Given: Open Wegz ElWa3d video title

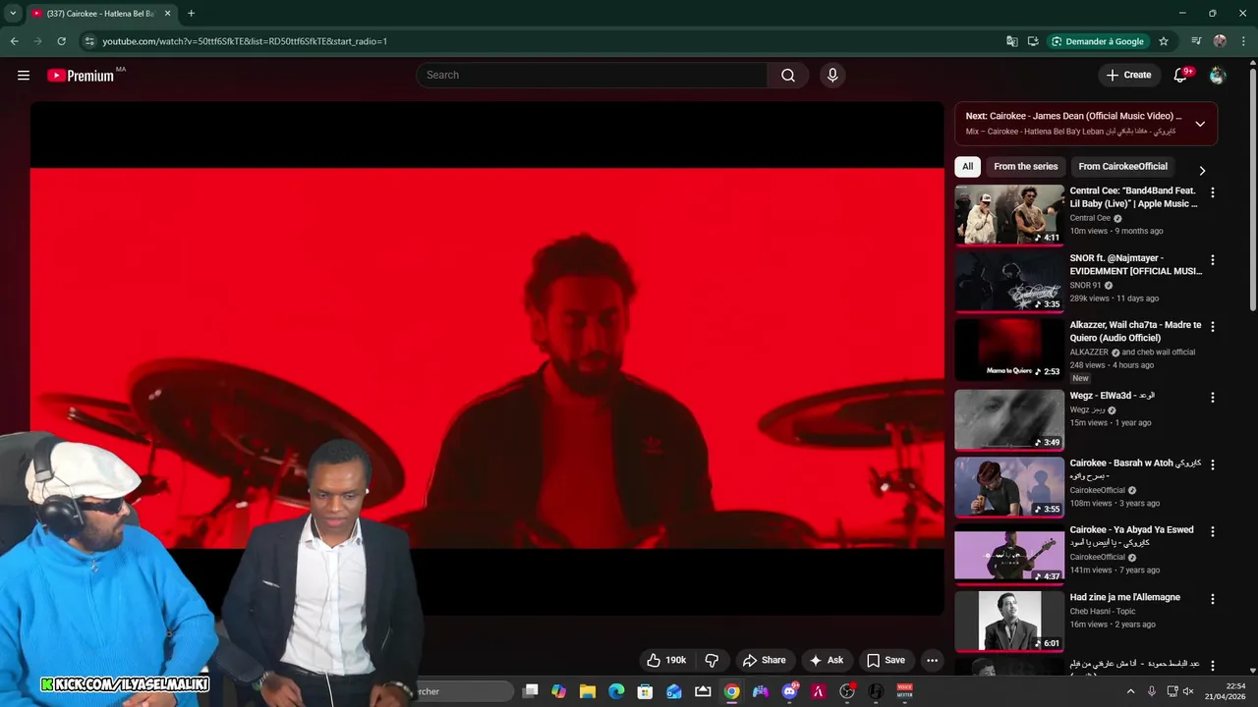Looking at the screenshot, I should [1112, 396].
